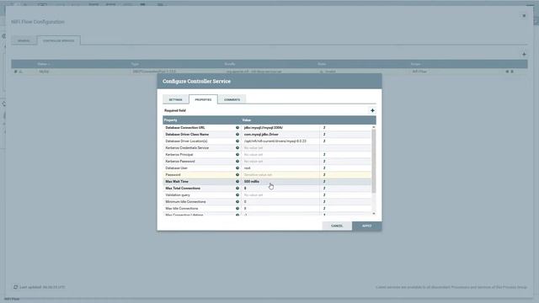Sort by Type column in controller services list
The height and width of the screenshot is (303, 539).
[x=135, y=64]
